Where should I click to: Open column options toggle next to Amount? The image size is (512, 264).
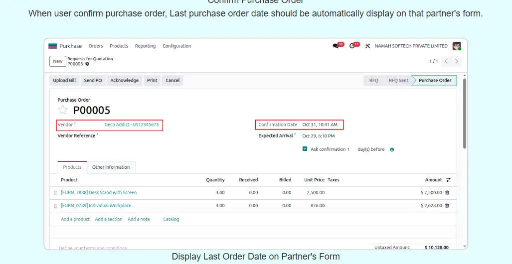tap(448, 180)
